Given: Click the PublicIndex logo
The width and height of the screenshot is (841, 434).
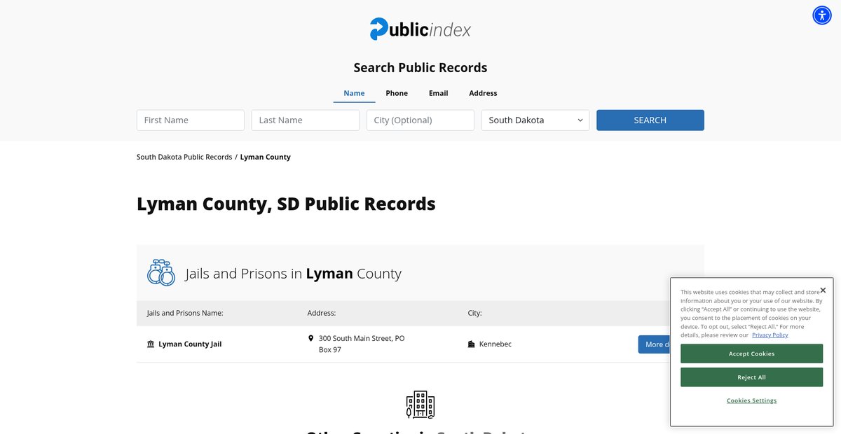Looking at the screenshot, I should click(x=420, y=29).
